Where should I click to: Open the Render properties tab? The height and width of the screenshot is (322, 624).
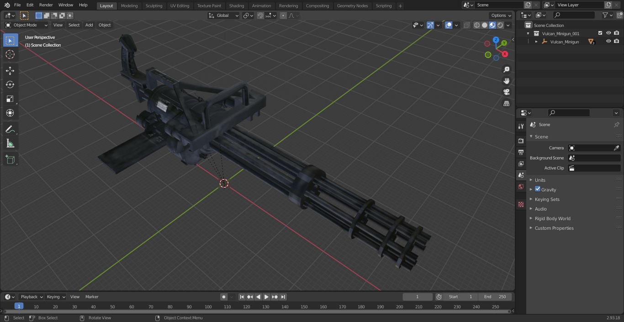point(521,141)
